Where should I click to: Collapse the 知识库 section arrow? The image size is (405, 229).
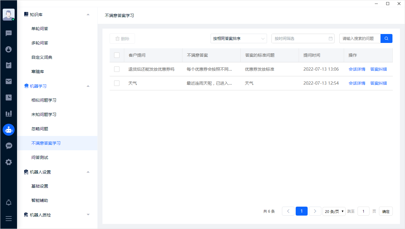[88, 14]
